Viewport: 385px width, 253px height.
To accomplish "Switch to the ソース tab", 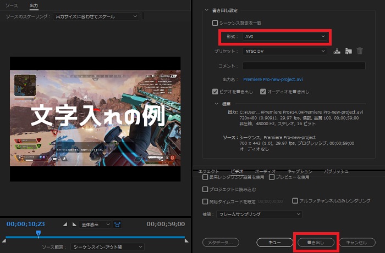I will pyautogui.click(x=12, y=5).
